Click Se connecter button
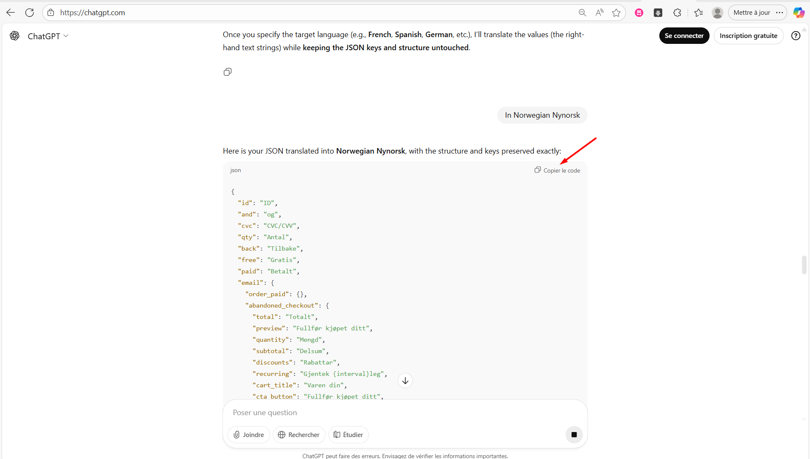810x459 pixels. [x=684, y=36]
